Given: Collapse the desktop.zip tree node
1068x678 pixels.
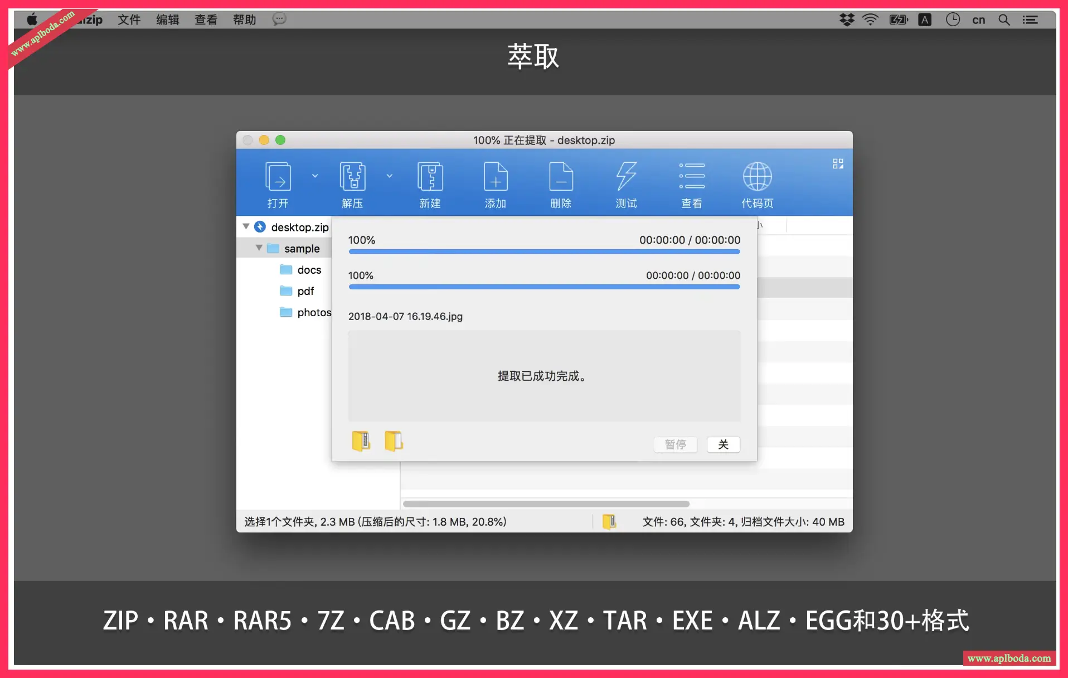Looking at the screenshot, I should (246, 226).
